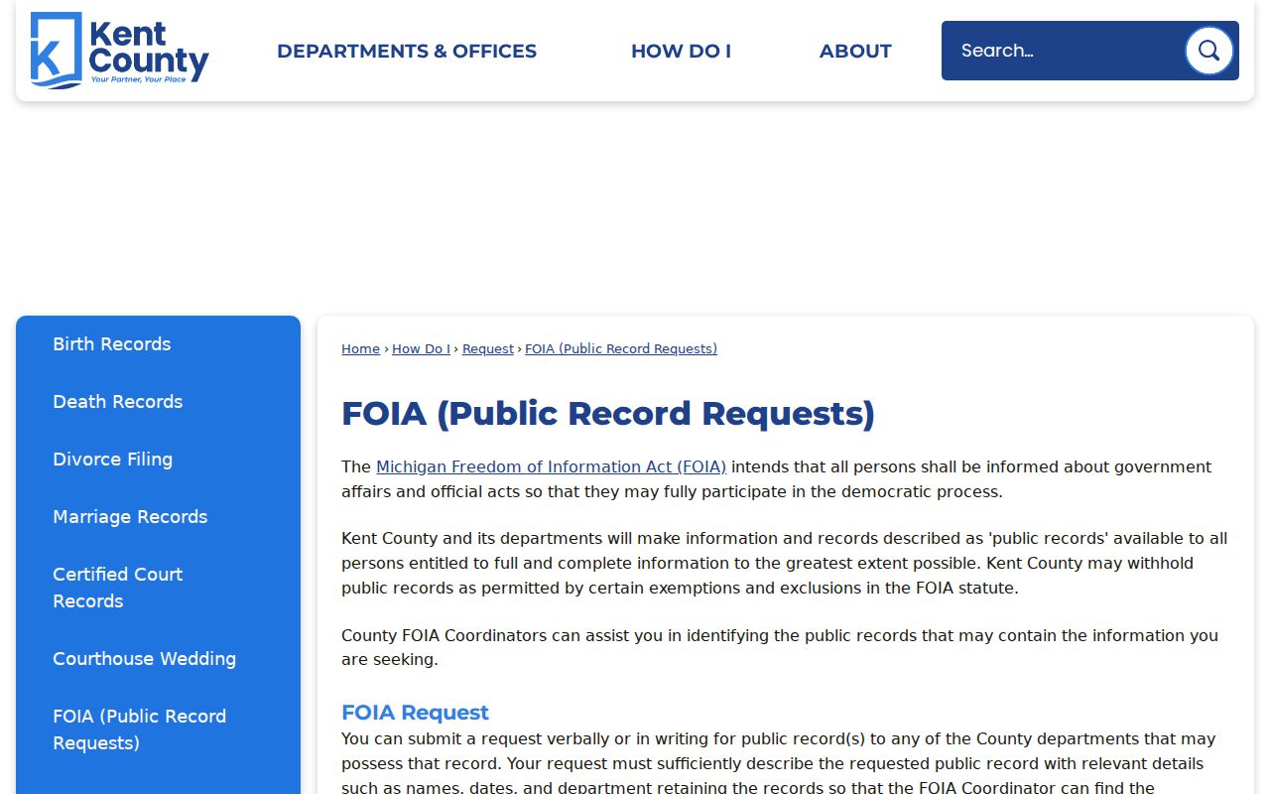Open the How Do I menu

[681, 51]
